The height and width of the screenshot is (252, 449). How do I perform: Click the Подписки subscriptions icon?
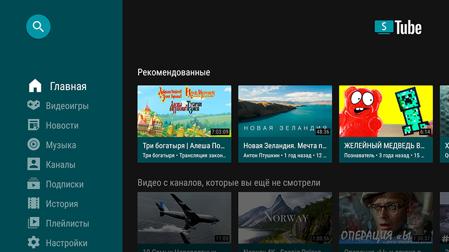tap(34, 184)
